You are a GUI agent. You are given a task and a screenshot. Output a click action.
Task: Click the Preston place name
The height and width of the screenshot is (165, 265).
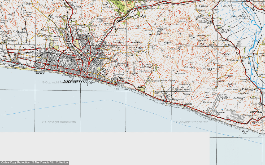(94, 37)
